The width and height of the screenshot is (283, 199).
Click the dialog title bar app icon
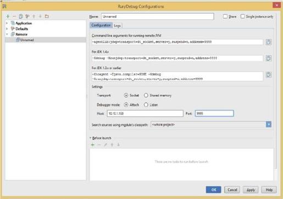(4, 7)
